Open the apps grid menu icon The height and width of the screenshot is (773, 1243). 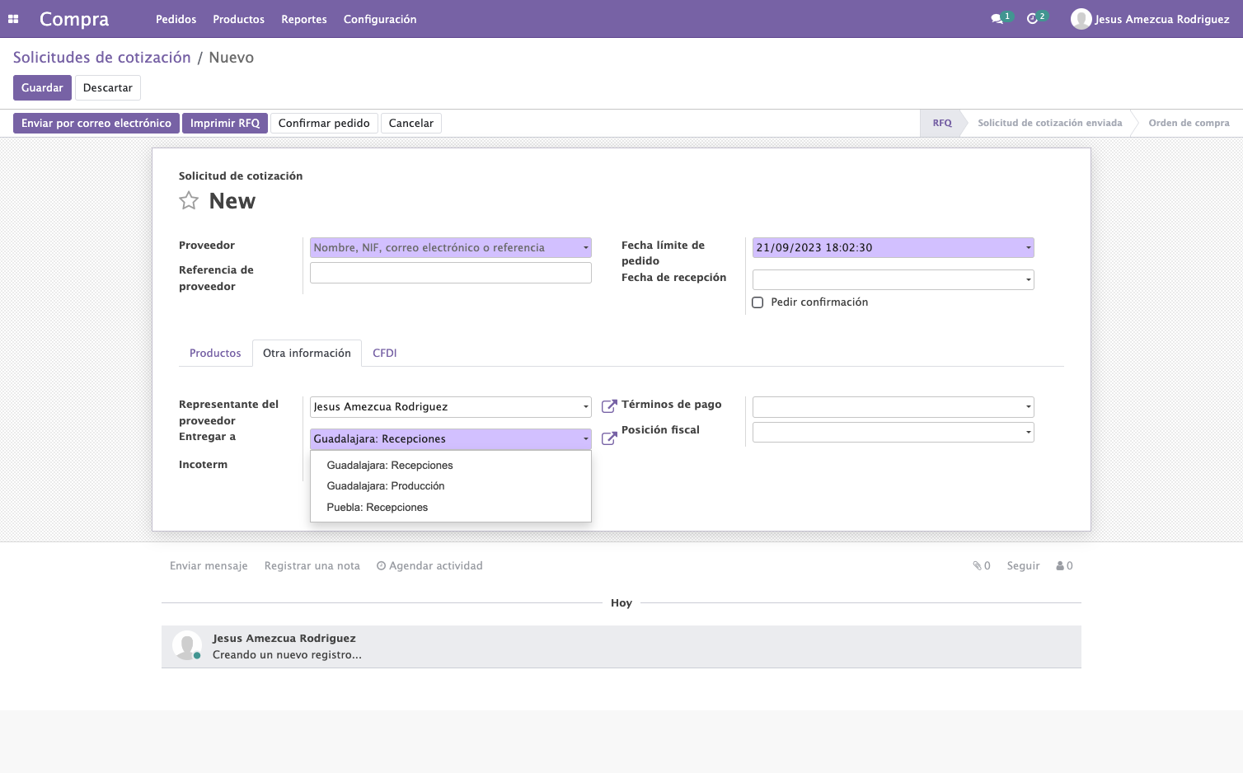13,19
